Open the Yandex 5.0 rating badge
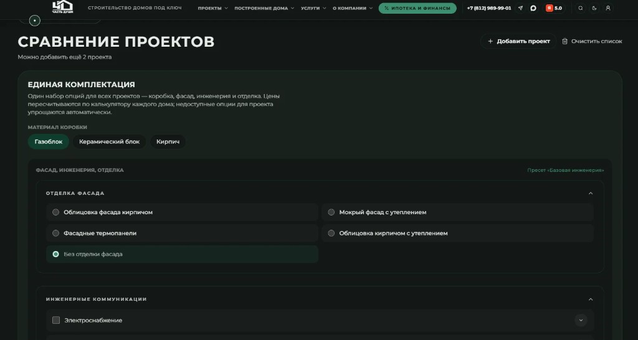 [554, 8]
